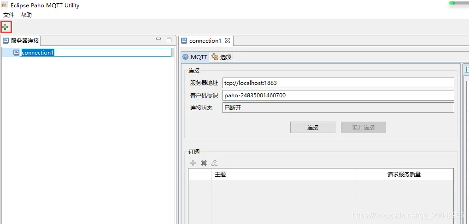This screenshot has width=469, height=224.
Task: Click the 客户机标识 label
Action: tap(204, 95)
